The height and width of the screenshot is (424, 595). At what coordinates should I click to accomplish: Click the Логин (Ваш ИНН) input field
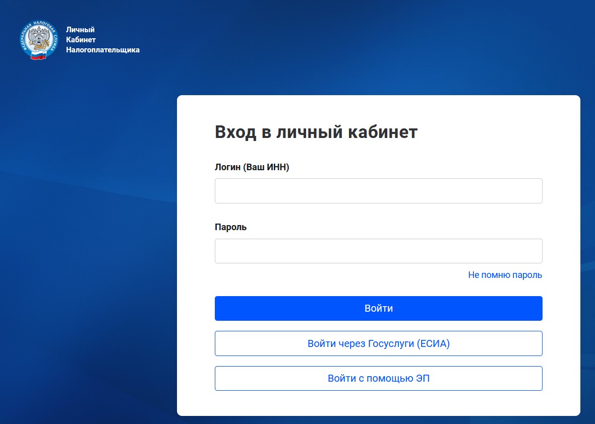tap(378, 190)
